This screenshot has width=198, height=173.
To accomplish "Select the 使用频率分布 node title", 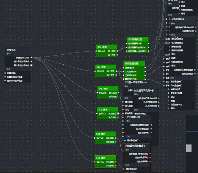I will pos(133,117).
